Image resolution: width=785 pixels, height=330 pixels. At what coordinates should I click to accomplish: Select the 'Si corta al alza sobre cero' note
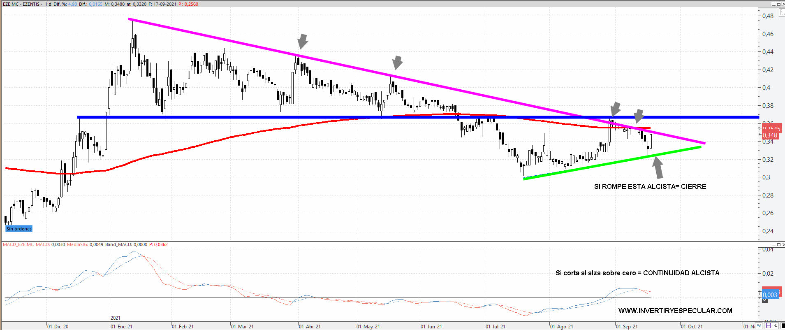tap(637, 273)
